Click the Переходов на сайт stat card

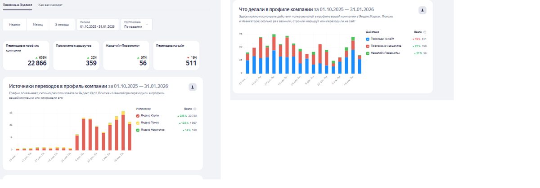[x=176, y=56]
